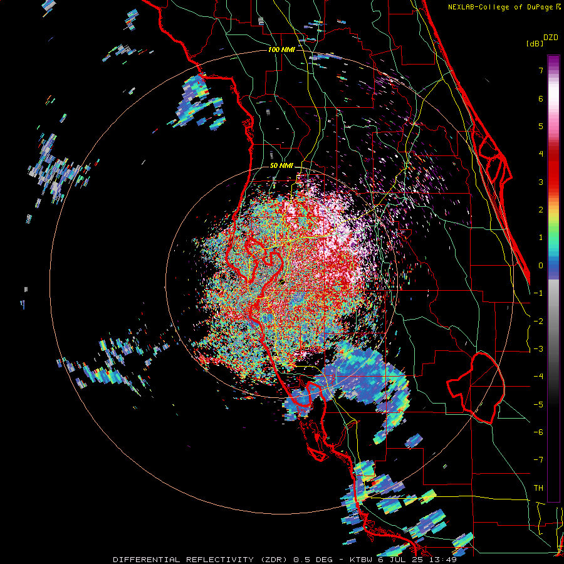The image size is (564, 564).
Task: Click the Differential Reflectivity caption at the bottom
Action: 285,560
